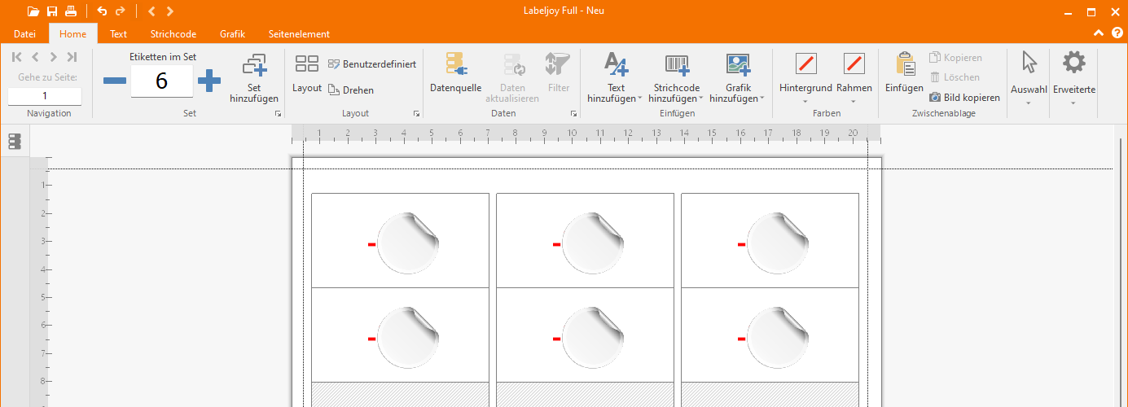This screenshot has width=1128, height=407.
Task: Add text with the Text hinzufügen icon
Action: [x=617, y=64]
